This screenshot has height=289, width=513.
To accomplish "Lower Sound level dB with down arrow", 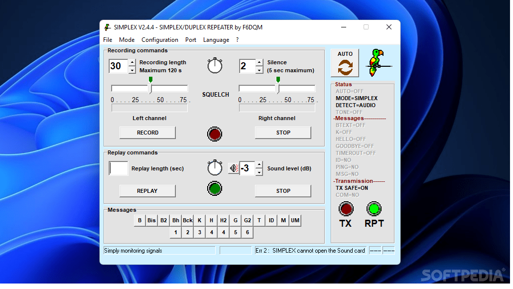I will pyautogui.click(x=259, y=172).
